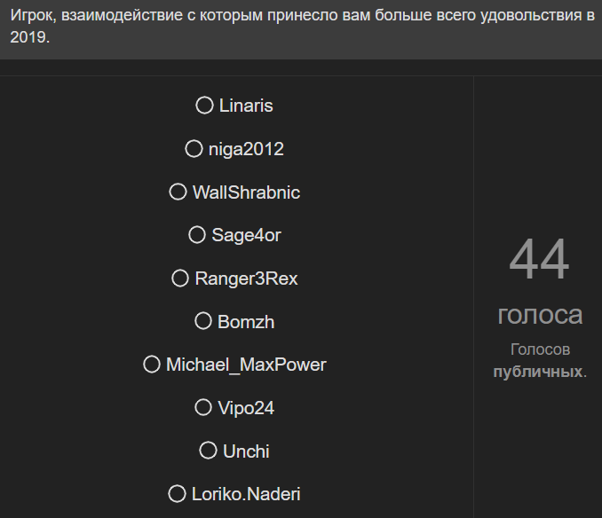The width and height of the screenshot is (602, 518).
Task: Click the Loriko.Naderi option text
Action: [x=246, y=494]
